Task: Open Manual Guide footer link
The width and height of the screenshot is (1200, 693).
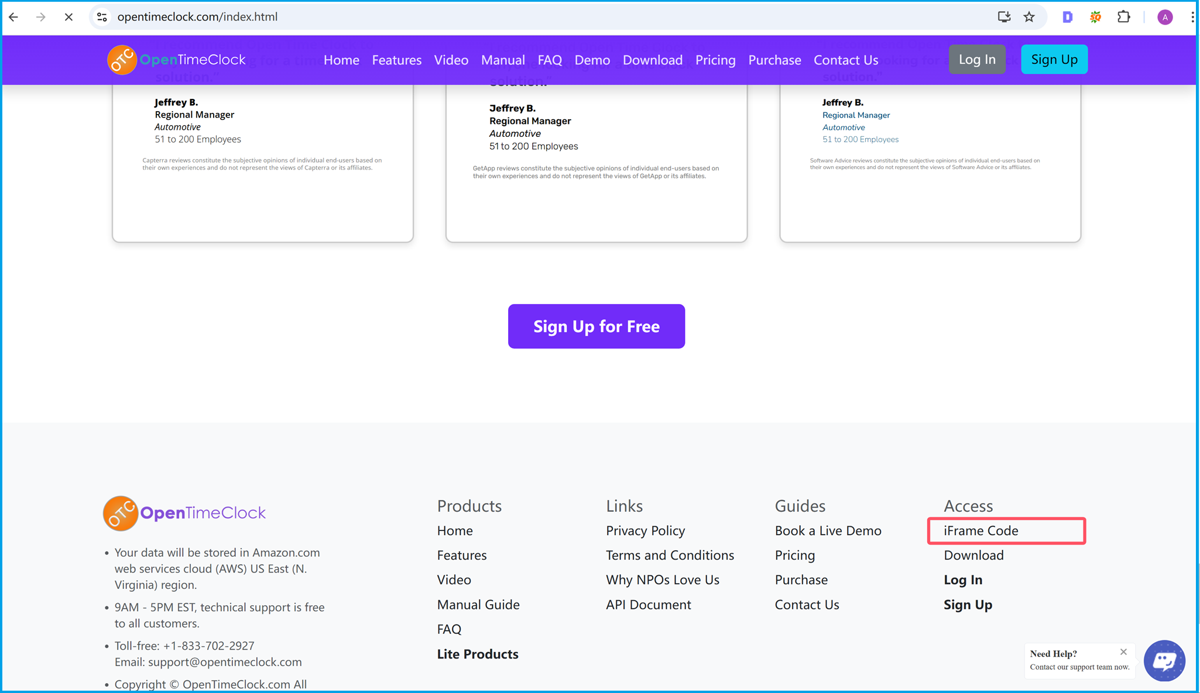Action: [x=478, y=604]
